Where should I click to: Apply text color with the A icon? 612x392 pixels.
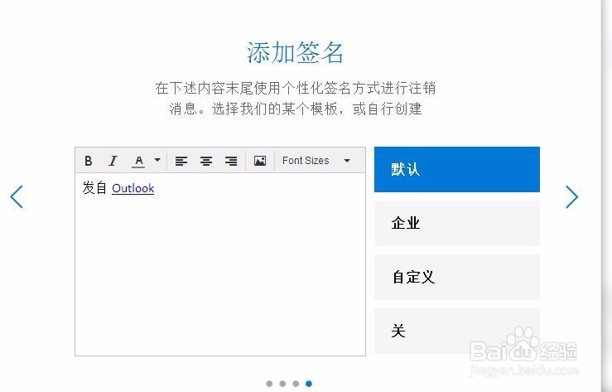pos(138,161)
